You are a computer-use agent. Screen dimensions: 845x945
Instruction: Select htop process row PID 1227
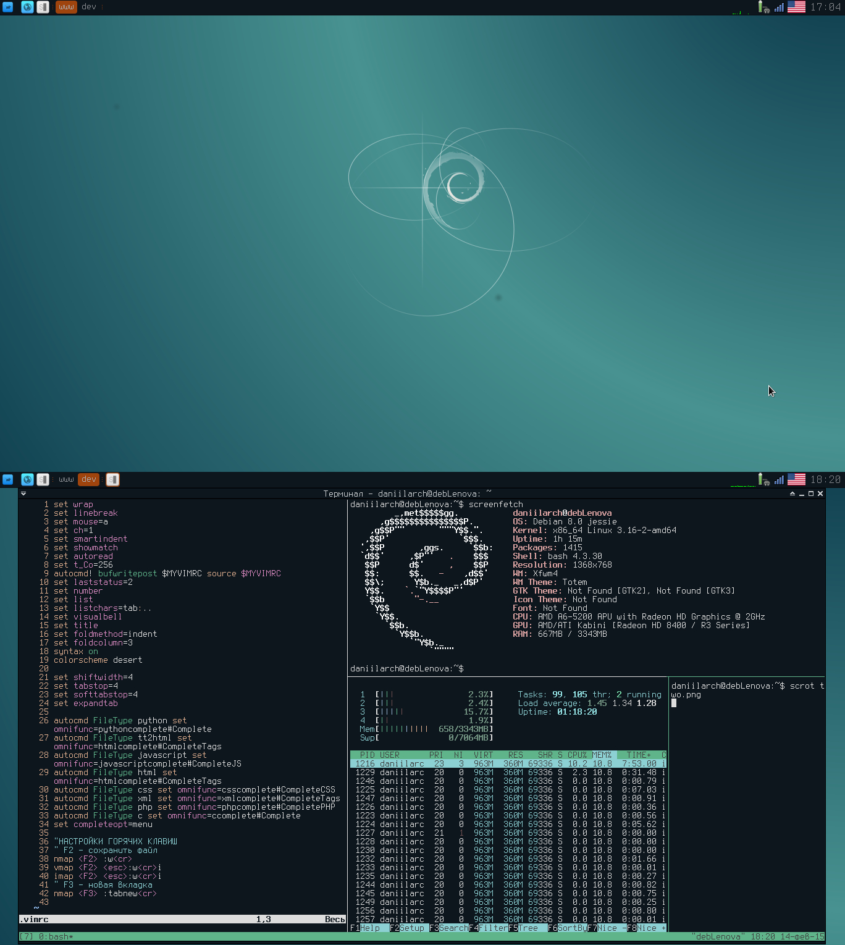coord(508,833)
